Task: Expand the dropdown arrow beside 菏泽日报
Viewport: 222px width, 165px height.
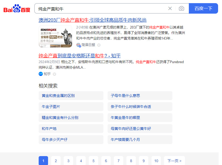Action: (x=99, y=45)
